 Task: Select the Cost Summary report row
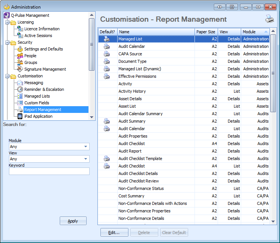coord(184,196)
